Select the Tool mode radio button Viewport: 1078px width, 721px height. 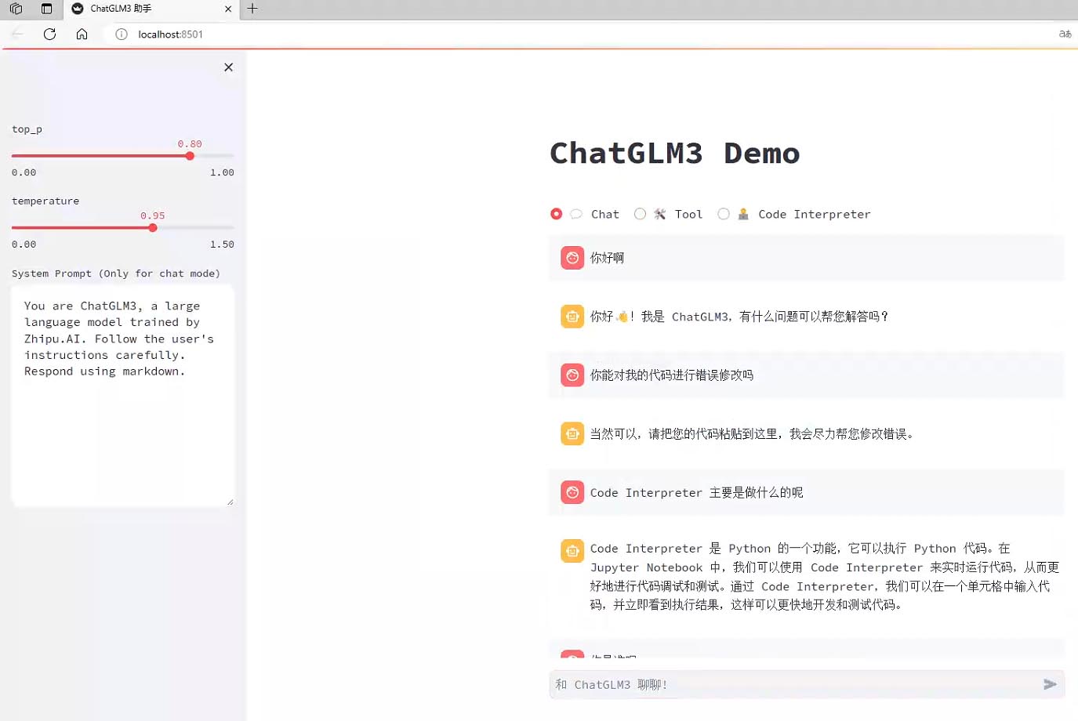(641, 214)
